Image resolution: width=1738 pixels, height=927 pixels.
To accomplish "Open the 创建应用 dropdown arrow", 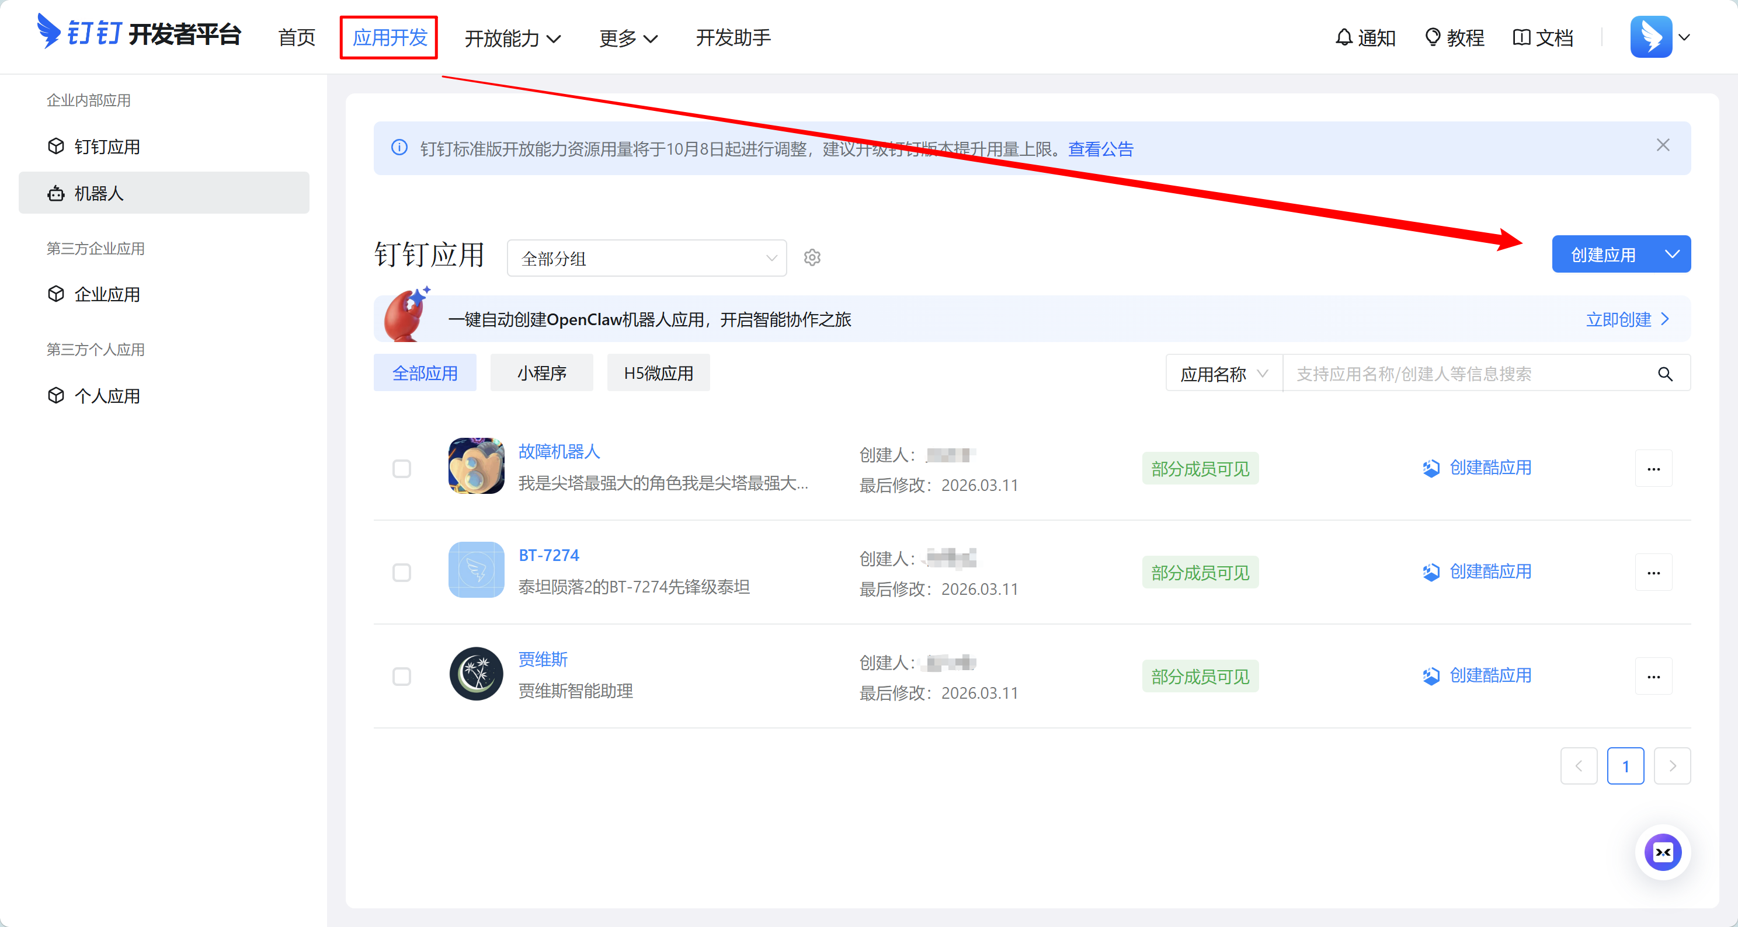I will (1672, 254).
